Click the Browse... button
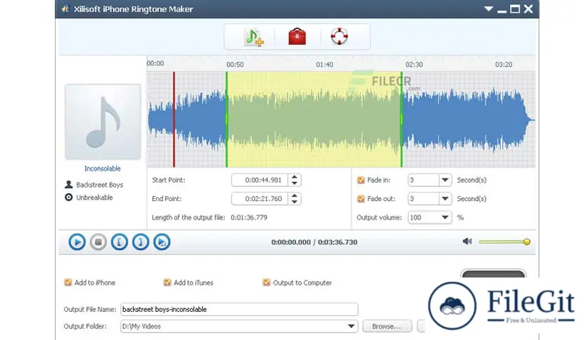Image resolution: width=588 pixels, height=340 pixels. pyautogui.click(x=387, y=326)
